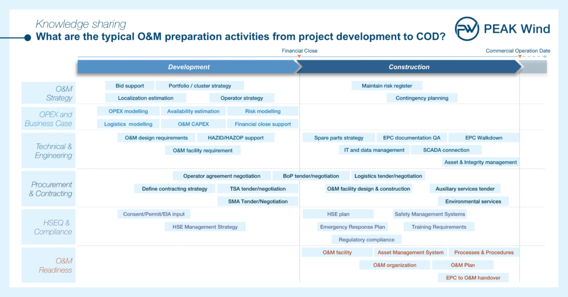Click EPC documentation QA box
Image resolution: width=568 pixels, height=297 pixels.
[x=412, y=137]
